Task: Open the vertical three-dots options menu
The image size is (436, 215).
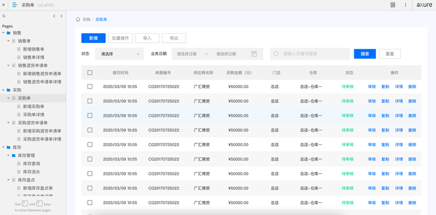Action: [405, 5]
